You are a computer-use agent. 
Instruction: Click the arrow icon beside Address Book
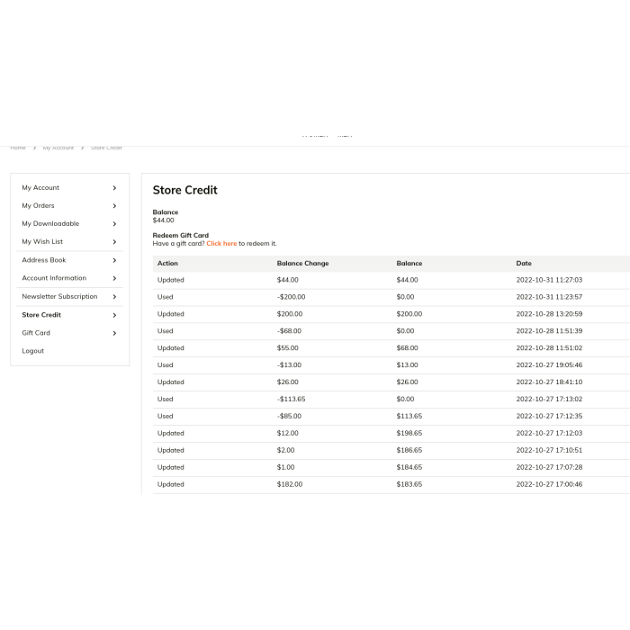coord(114,260)
